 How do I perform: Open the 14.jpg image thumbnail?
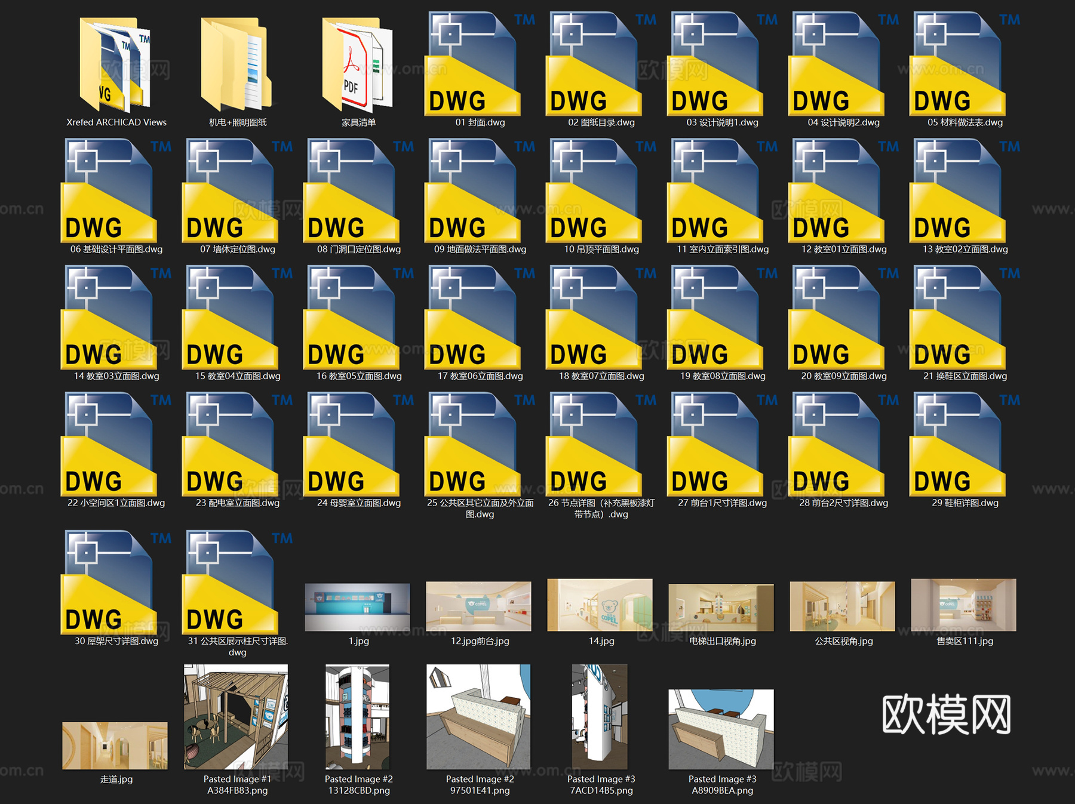pos(600,605)
